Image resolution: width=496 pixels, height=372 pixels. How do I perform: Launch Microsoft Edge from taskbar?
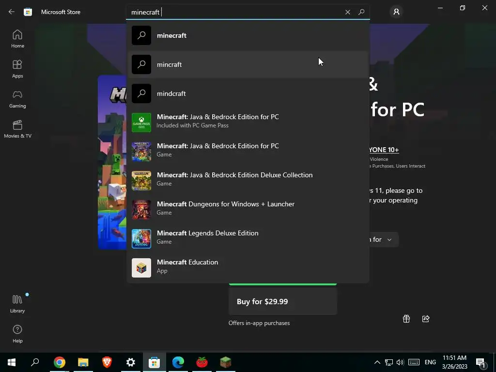[x=178, y=362]
